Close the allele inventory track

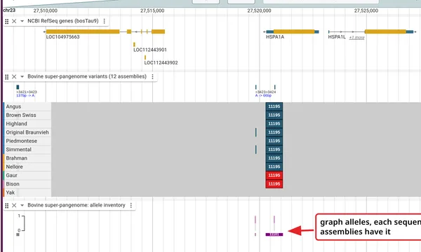(14, 205)
